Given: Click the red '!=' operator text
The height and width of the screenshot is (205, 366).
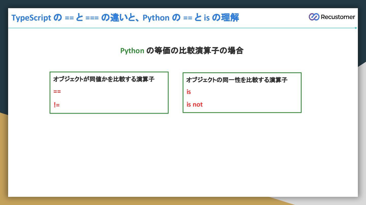Looking at the screenshot, I should click(57, 105).
